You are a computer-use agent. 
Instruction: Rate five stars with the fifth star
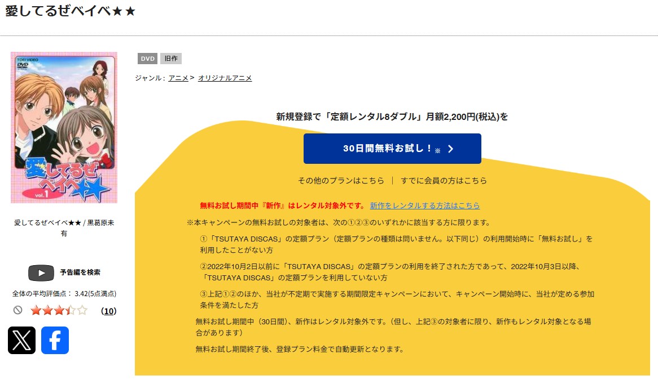coord(82,310)
